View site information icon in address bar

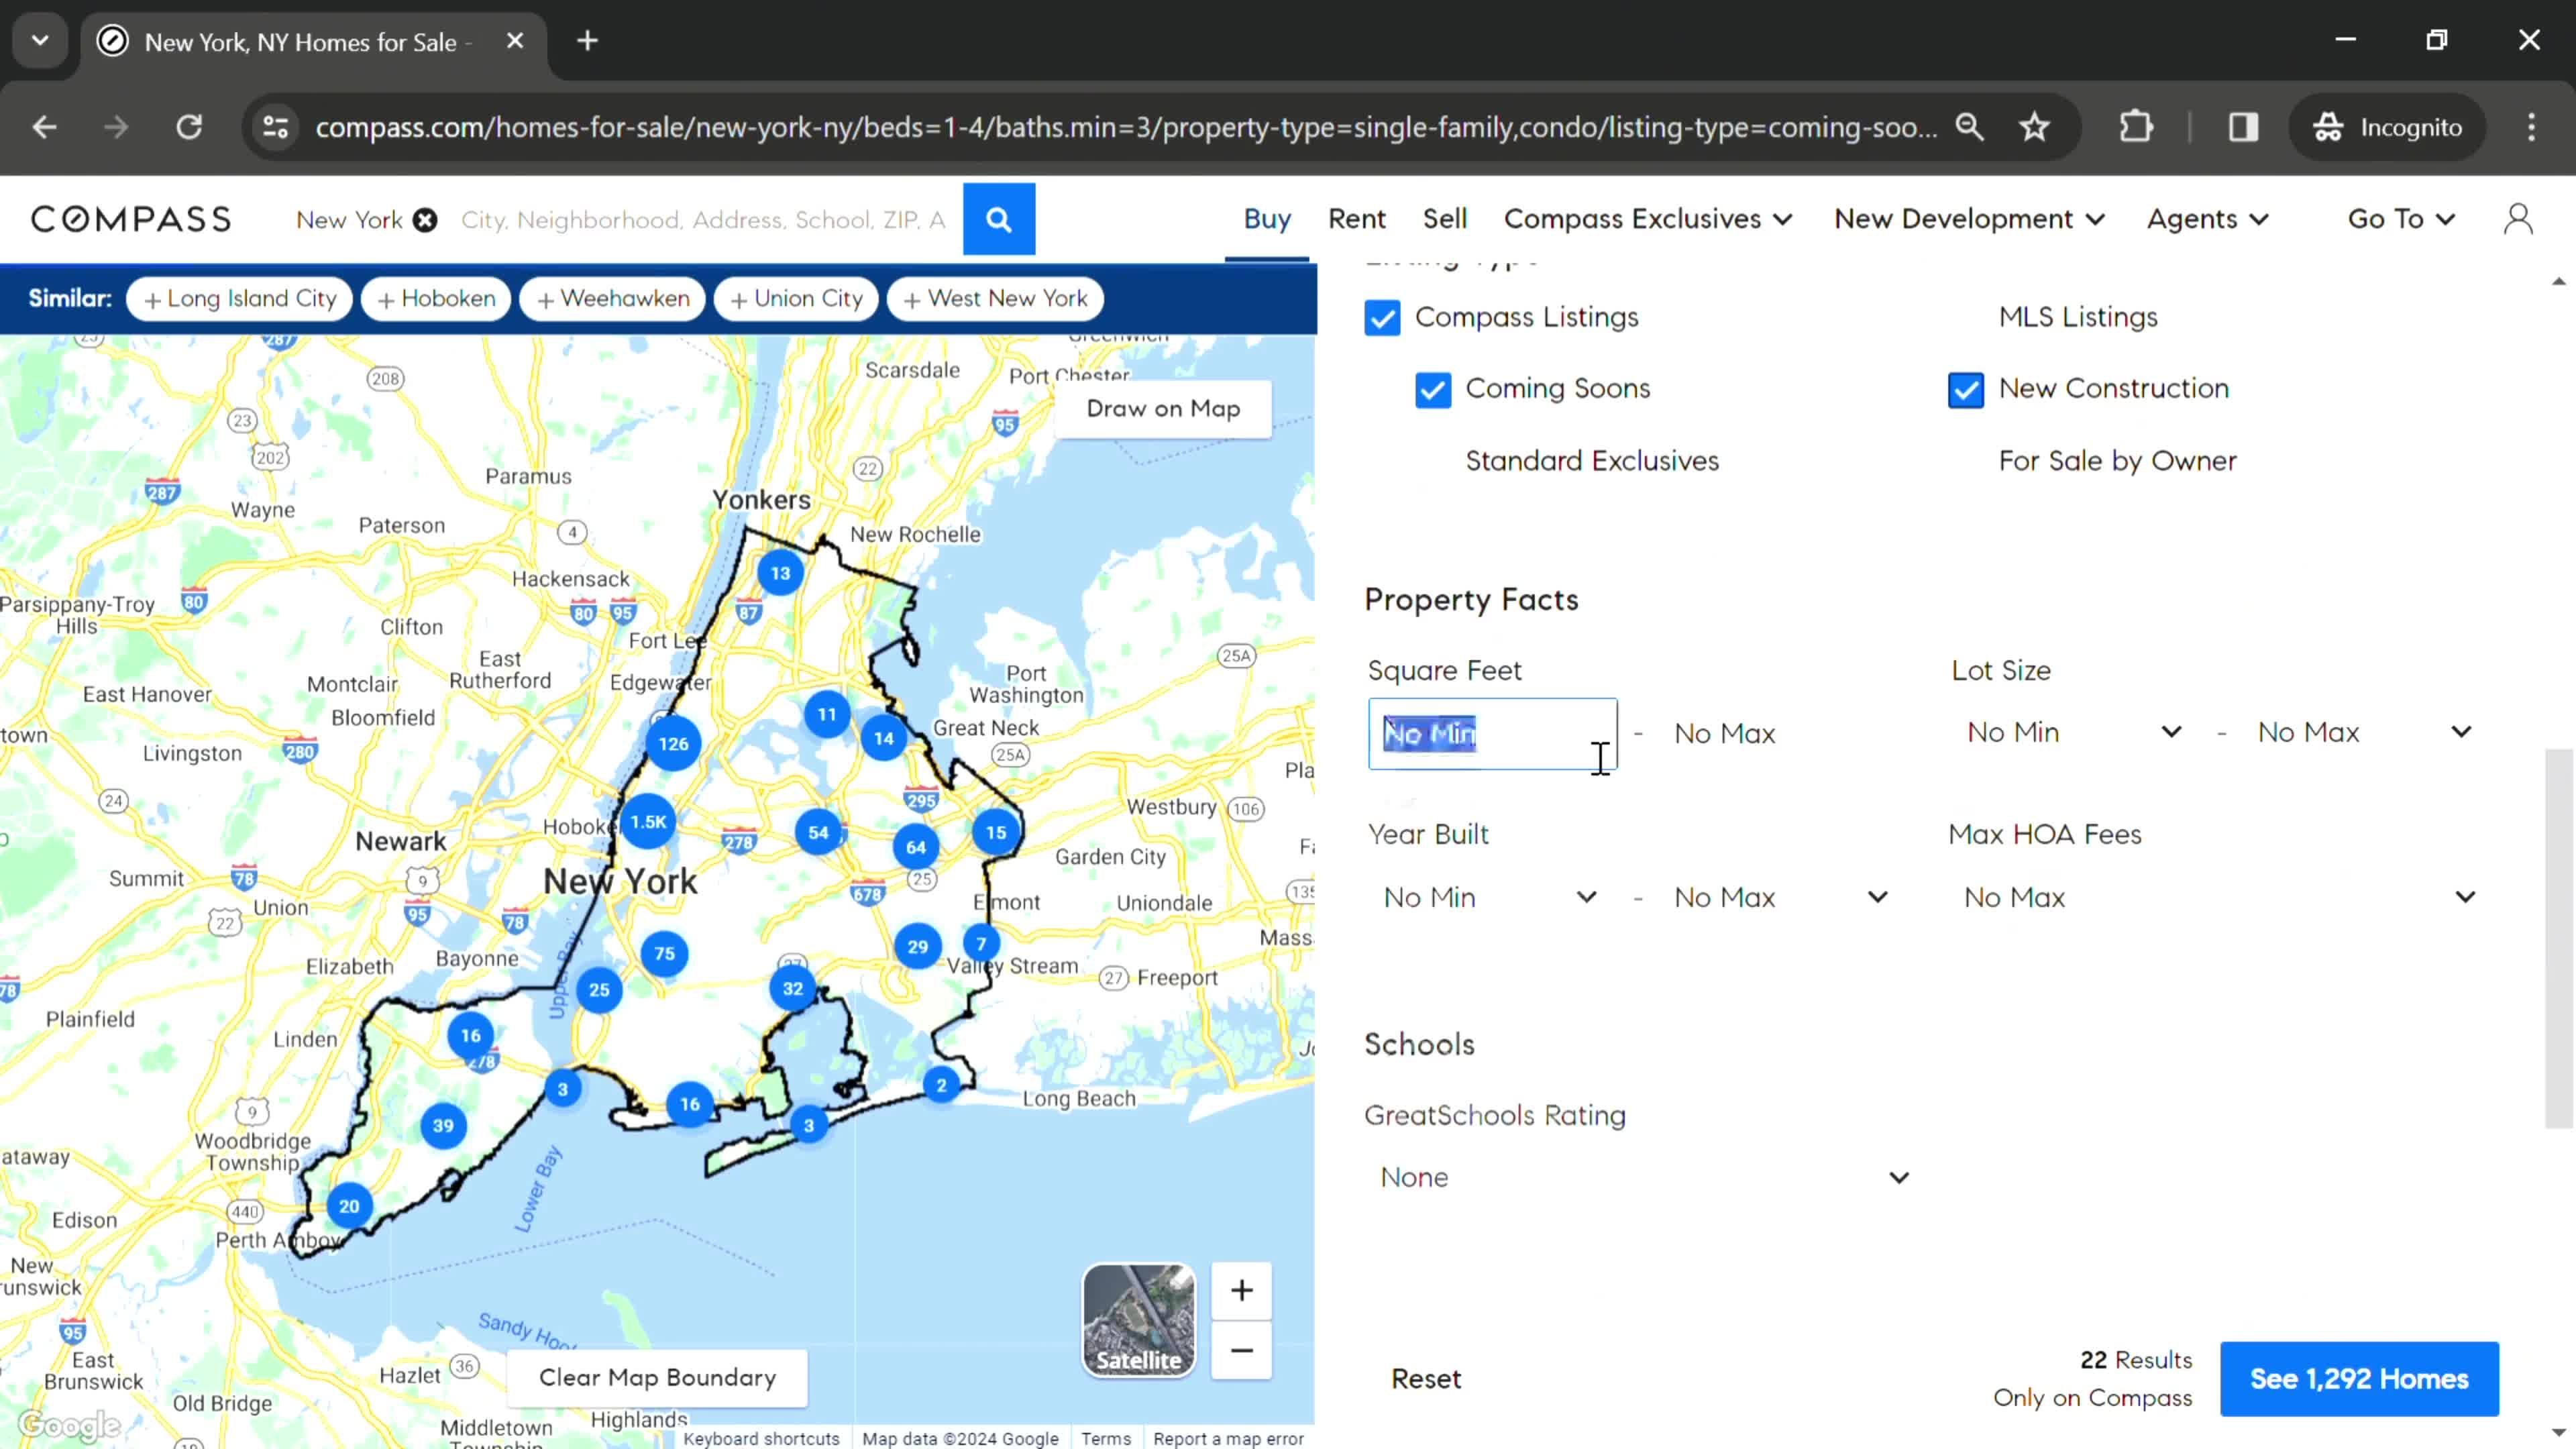(276, 127)
